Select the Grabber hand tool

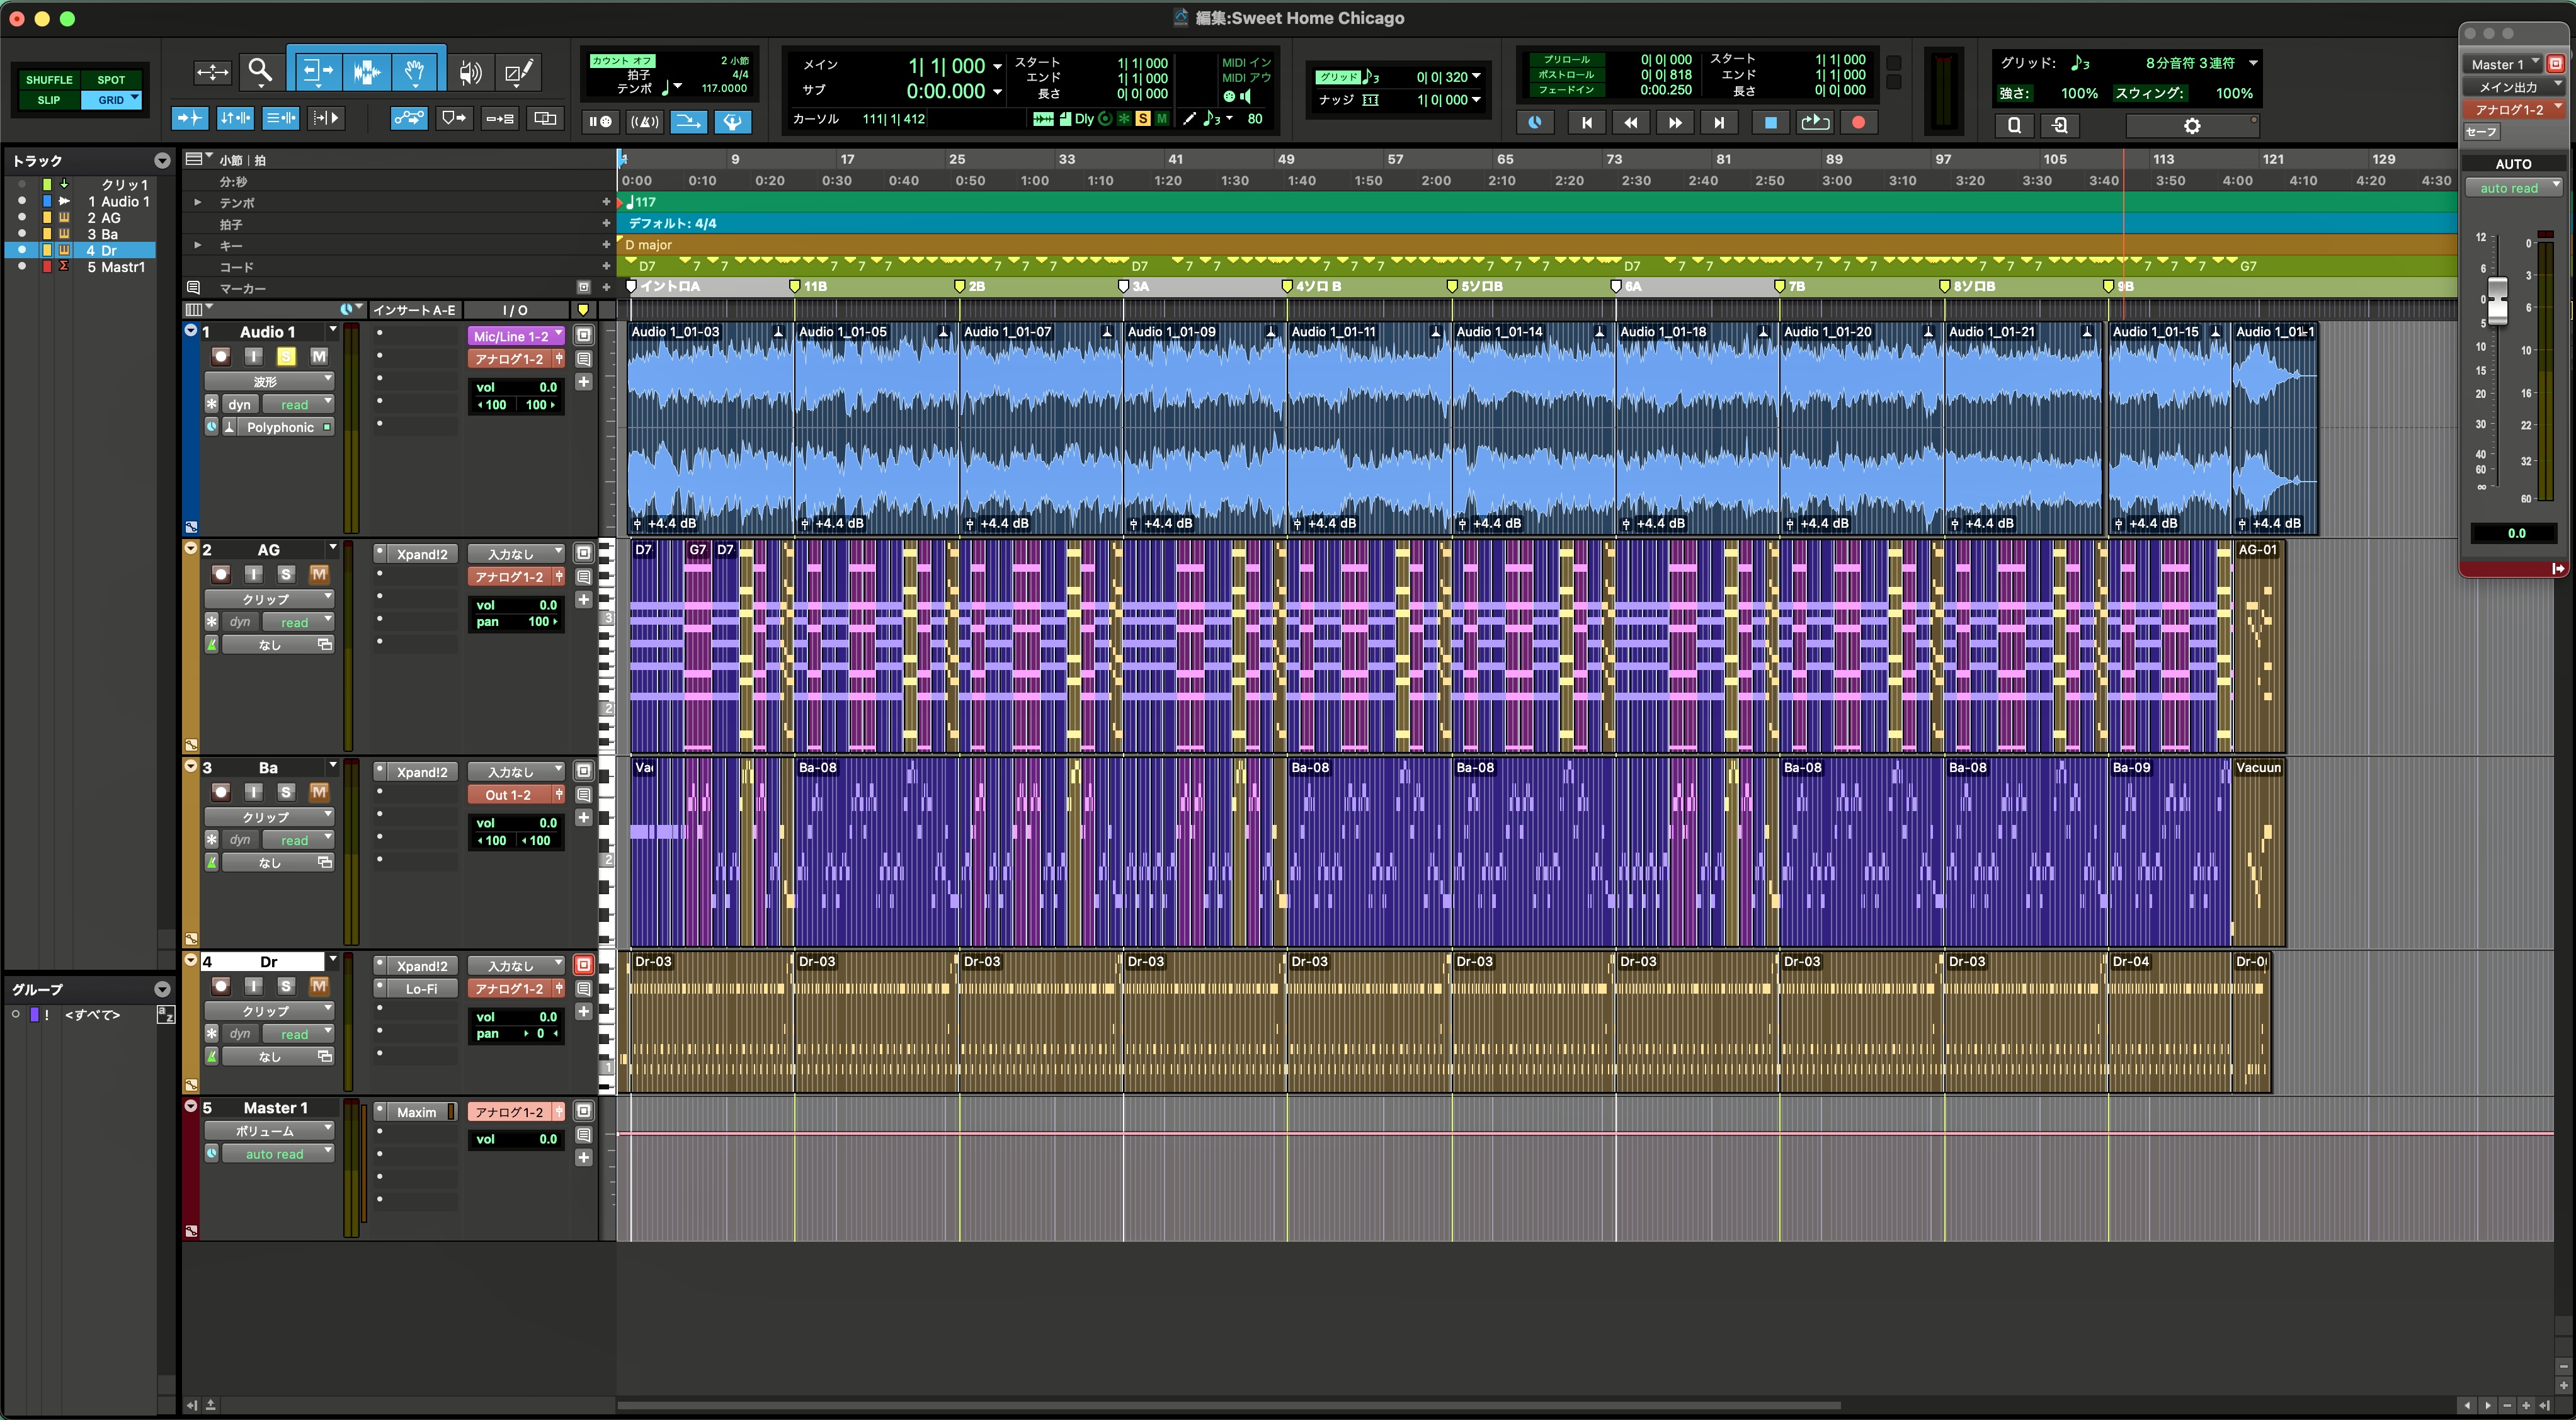click(415, 71)
